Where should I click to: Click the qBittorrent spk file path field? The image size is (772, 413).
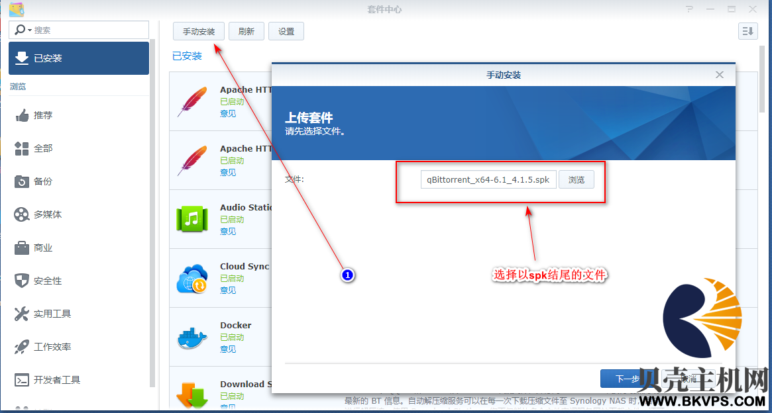coord(488,180)
